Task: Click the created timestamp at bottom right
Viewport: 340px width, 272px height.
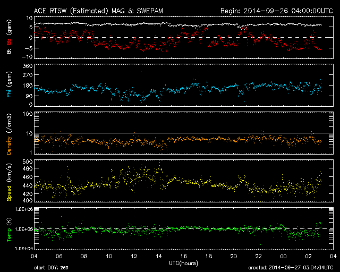Action: point(292,268)
